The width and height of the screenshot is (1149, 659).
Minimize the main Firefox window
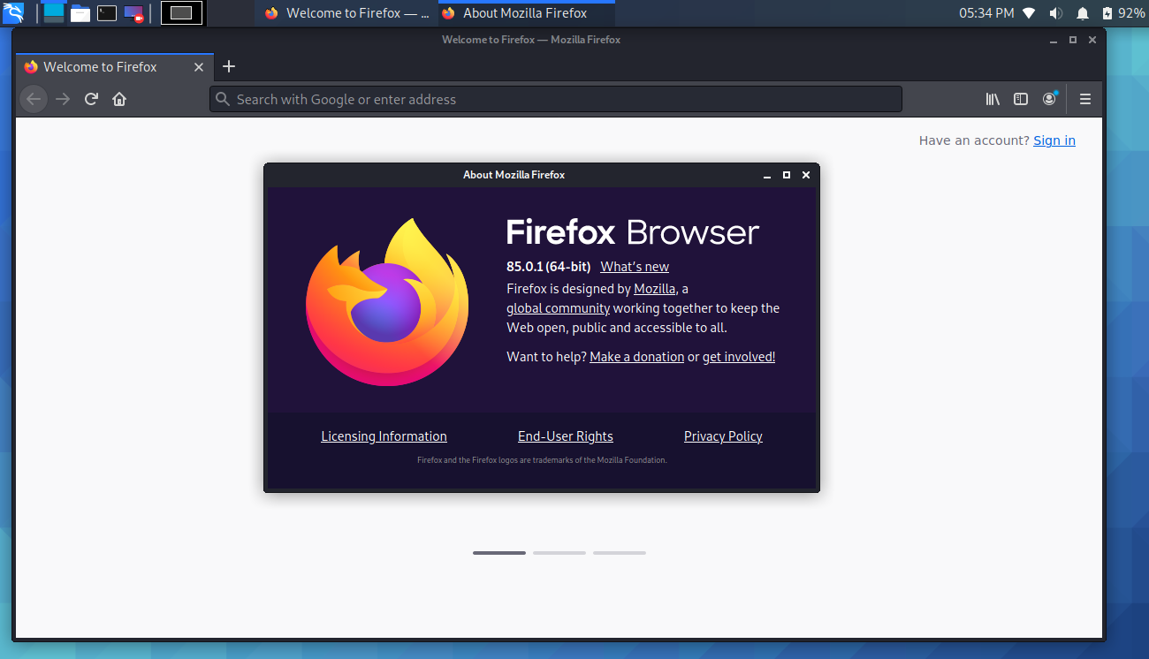tap(1054, 40)
